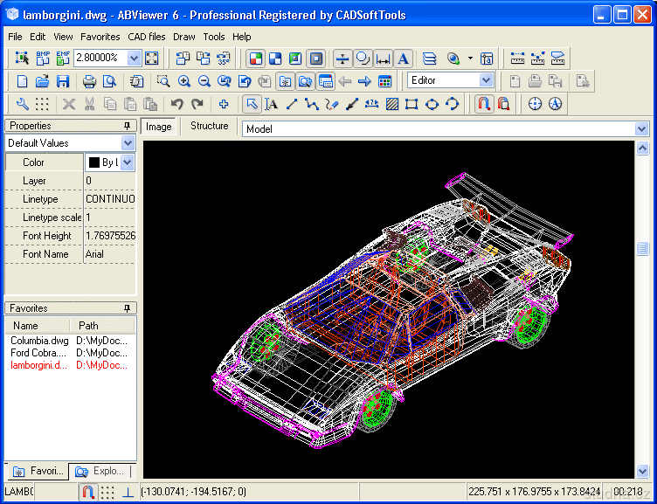Click the black Color swatch property

(94, 162)
